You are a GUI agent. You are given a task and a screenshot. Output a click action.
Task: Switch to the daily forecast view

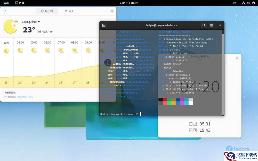coord(69,11)
